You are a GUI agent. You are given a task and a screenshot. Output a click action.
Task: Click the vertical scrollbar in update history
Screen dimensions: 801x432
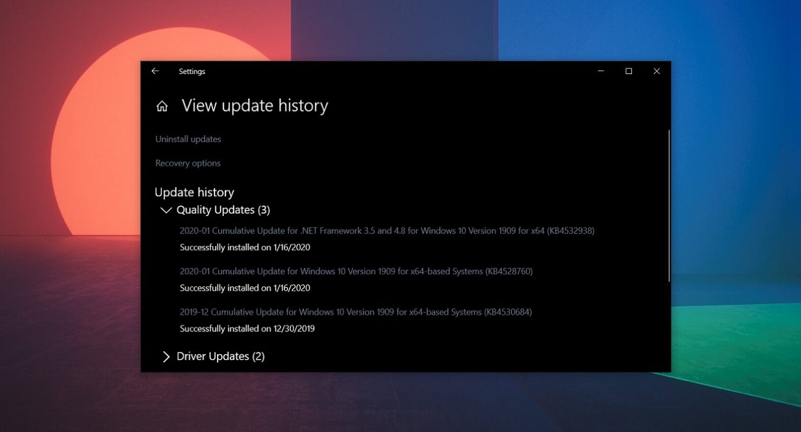pyautogui.click(x=669, y=204)
